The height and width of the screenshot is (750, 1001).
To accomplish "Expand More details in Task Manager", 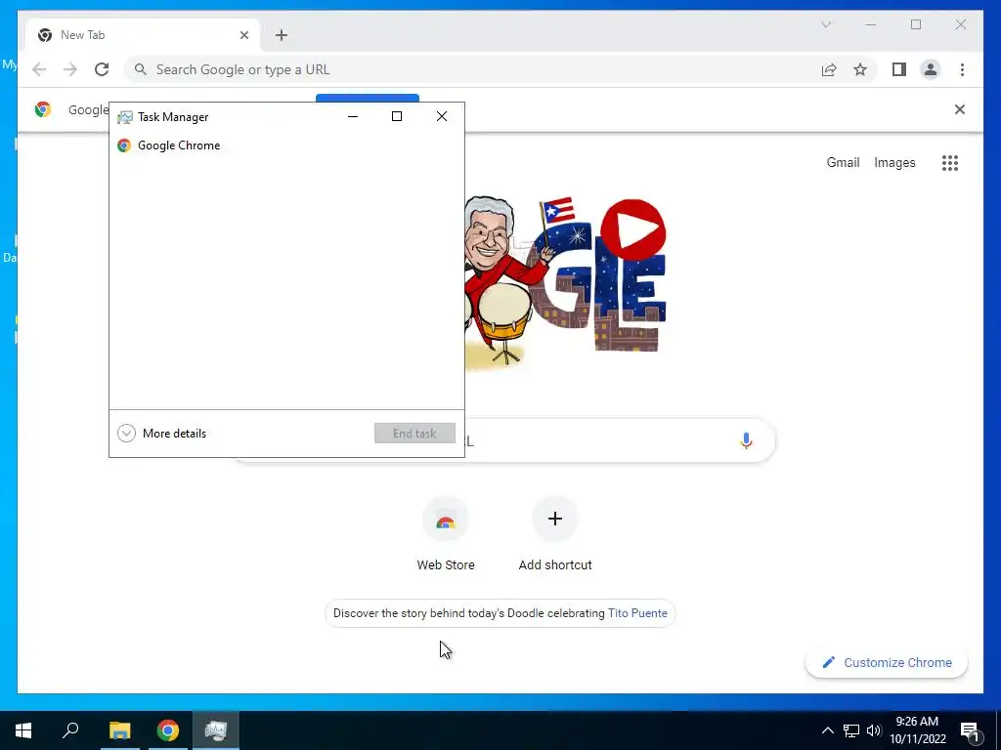I will (162, 433).
